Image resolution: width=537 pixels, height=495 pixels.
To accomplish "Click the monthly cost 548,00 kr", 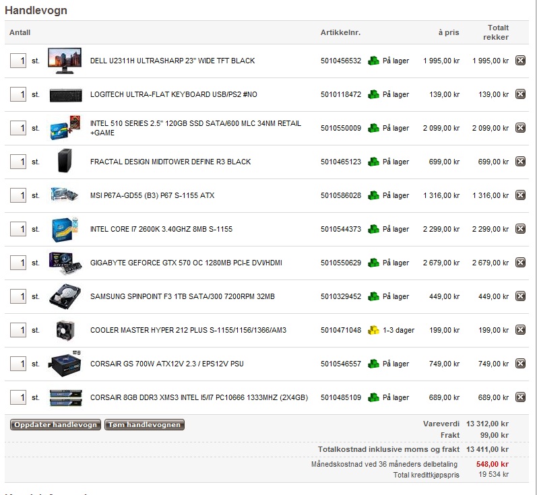I will (x=492, y=464).
